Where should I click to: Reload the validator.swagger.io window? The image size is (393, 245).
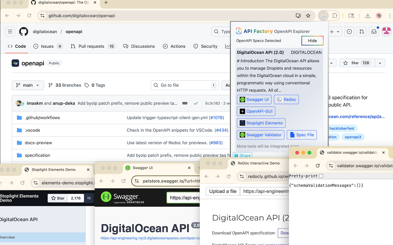(x=318, y=166)
